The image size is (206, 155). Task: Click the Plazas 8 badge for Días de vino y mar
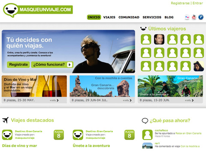pos(59,135)
